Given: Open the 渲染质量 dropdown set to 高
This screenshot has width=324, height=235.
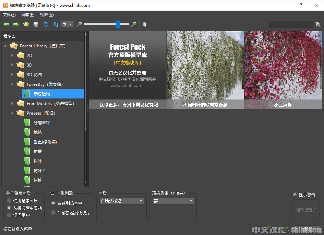Looking at the screenshot, I should click(173, 201).
